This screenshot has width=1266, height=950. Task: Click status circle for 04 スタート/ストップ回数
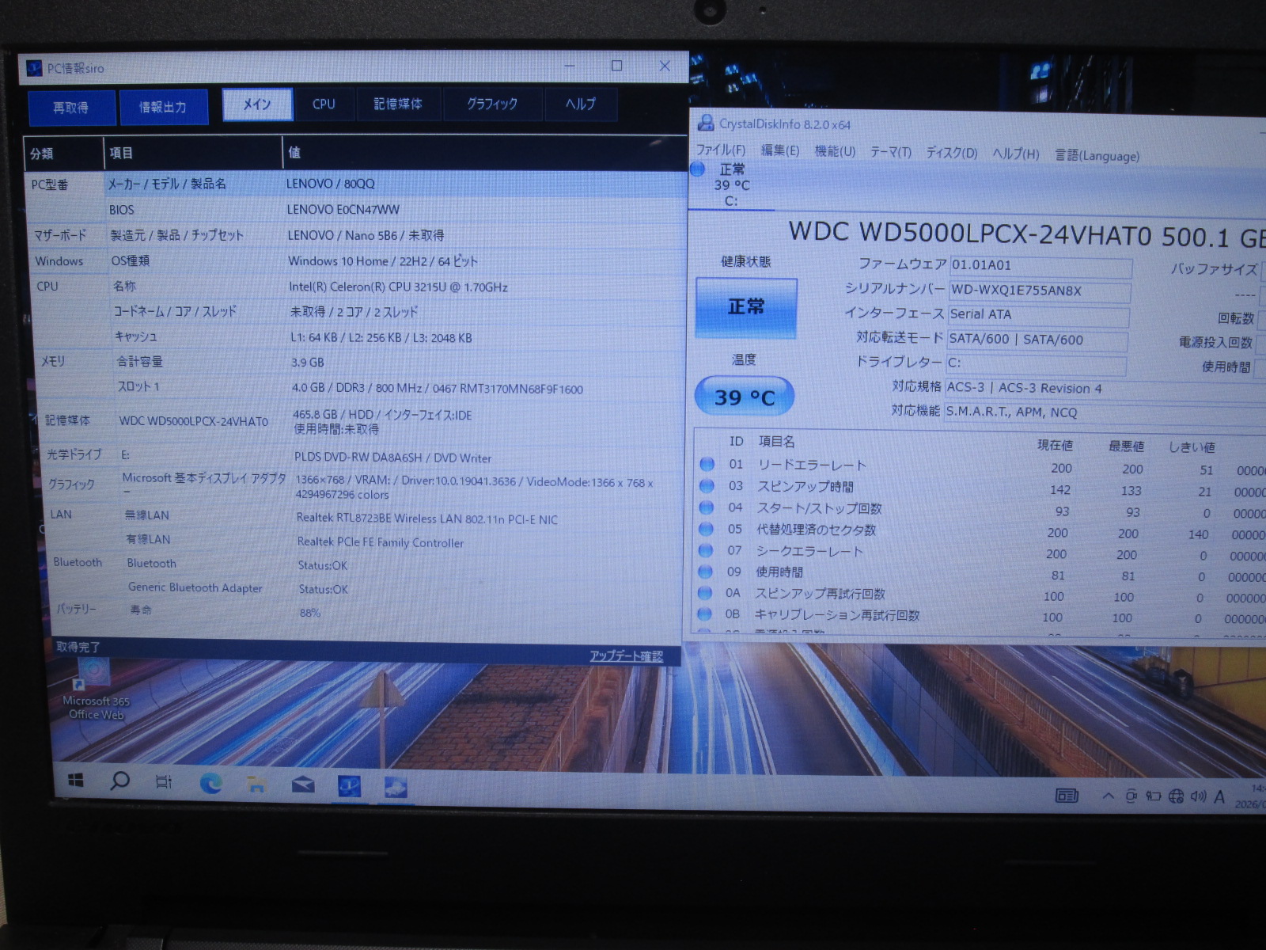706,507
